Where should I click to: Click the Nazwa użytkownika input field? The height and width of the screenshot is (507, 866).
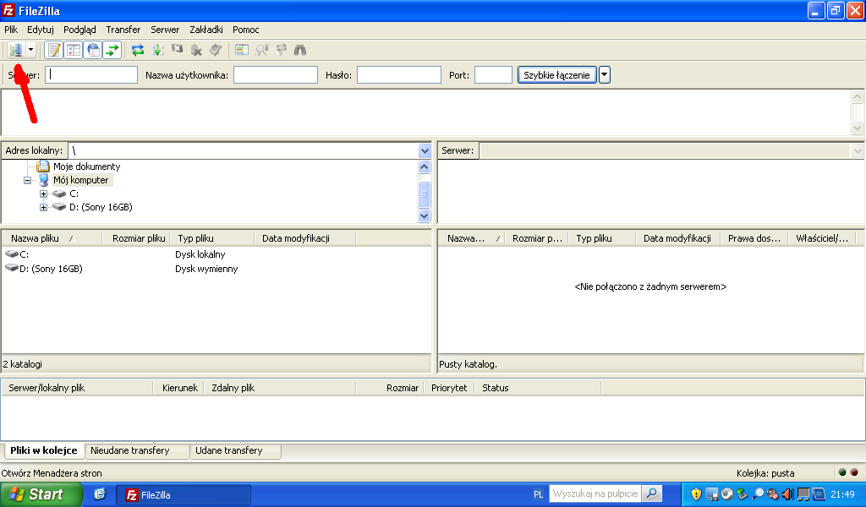276,75
